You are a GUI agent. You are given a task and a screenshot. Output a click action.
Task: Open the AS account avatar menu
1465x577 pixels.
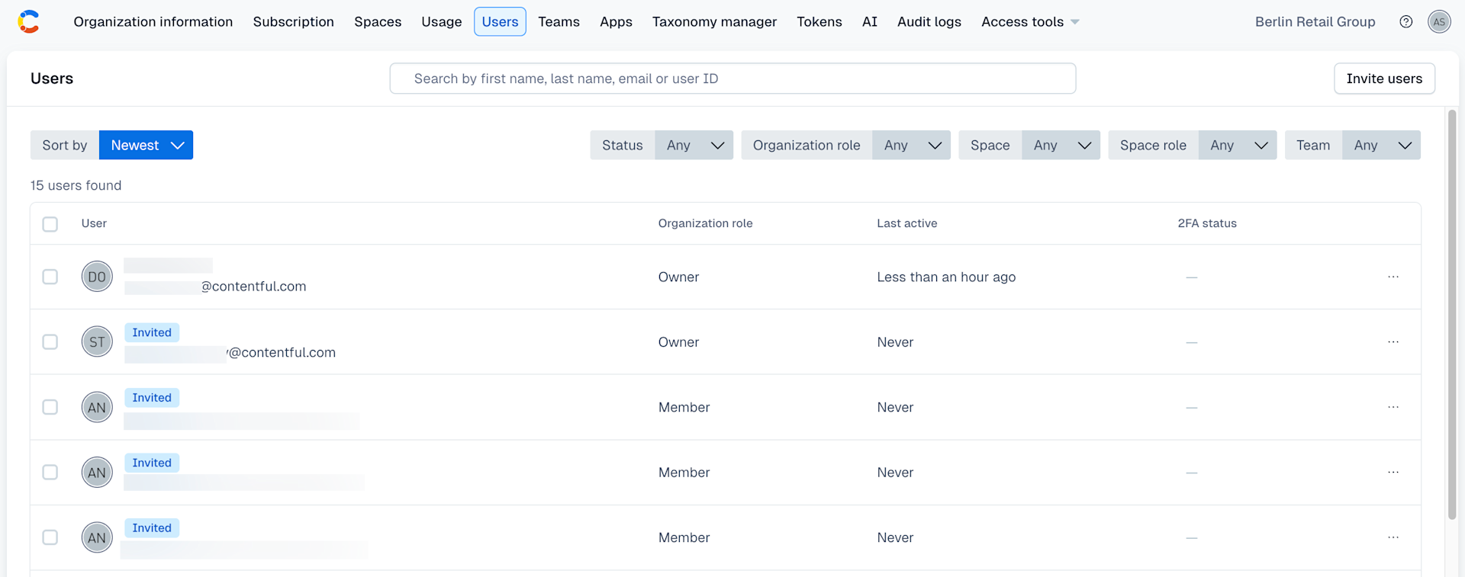tap(1439, 21)
